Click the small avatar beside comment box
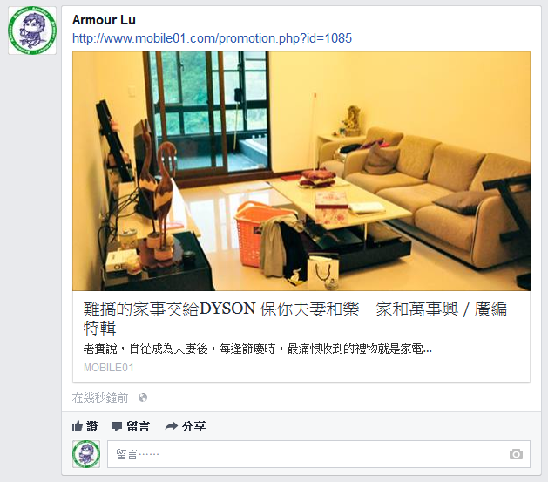 click(x=86, y=454)
